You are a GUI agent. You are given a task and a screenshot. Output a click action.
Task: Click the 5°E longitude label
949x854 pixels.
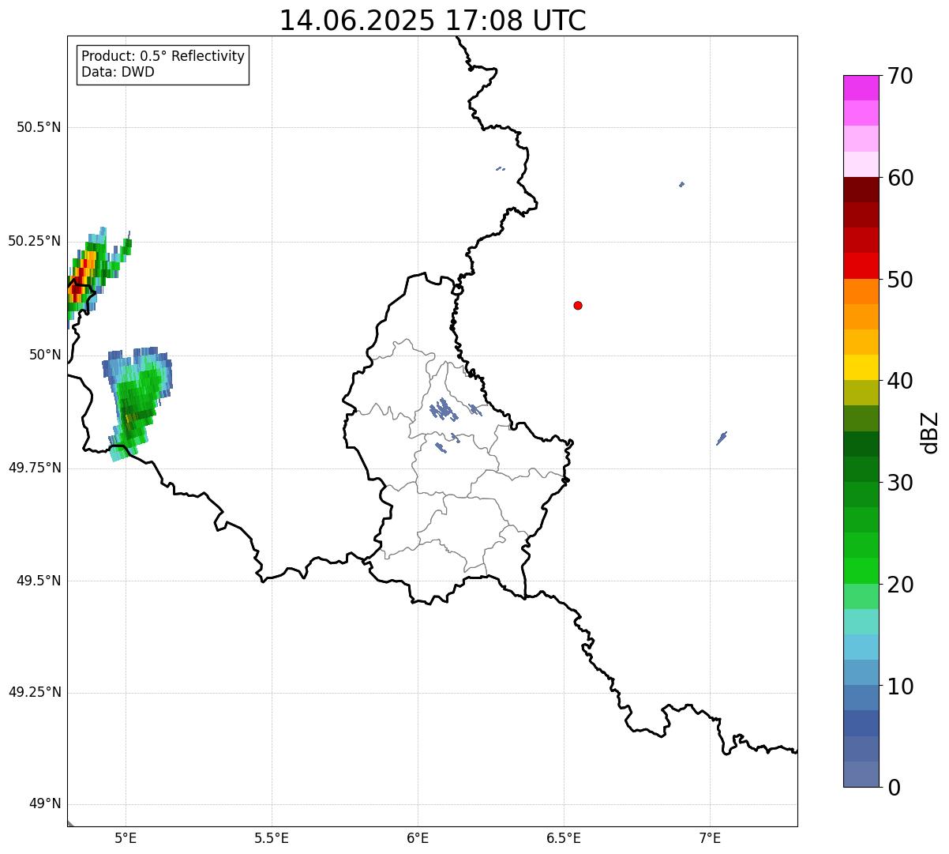[126, 837]
